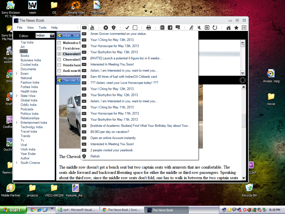This screenshot has width=285, height=214.
Task: Expand the South Cinema tree node
Action: [17, 163]
